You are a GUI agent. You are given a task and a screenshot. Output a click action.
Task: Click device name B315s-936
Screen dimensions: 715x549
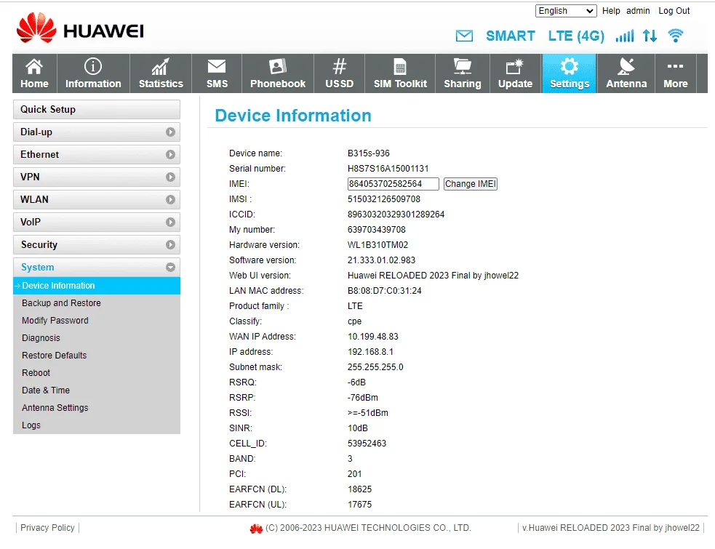[369, 153]
